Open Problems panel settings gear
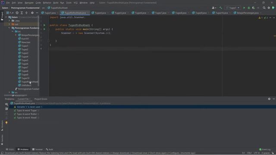The image size is (276, 155). (x=269, y=99)
